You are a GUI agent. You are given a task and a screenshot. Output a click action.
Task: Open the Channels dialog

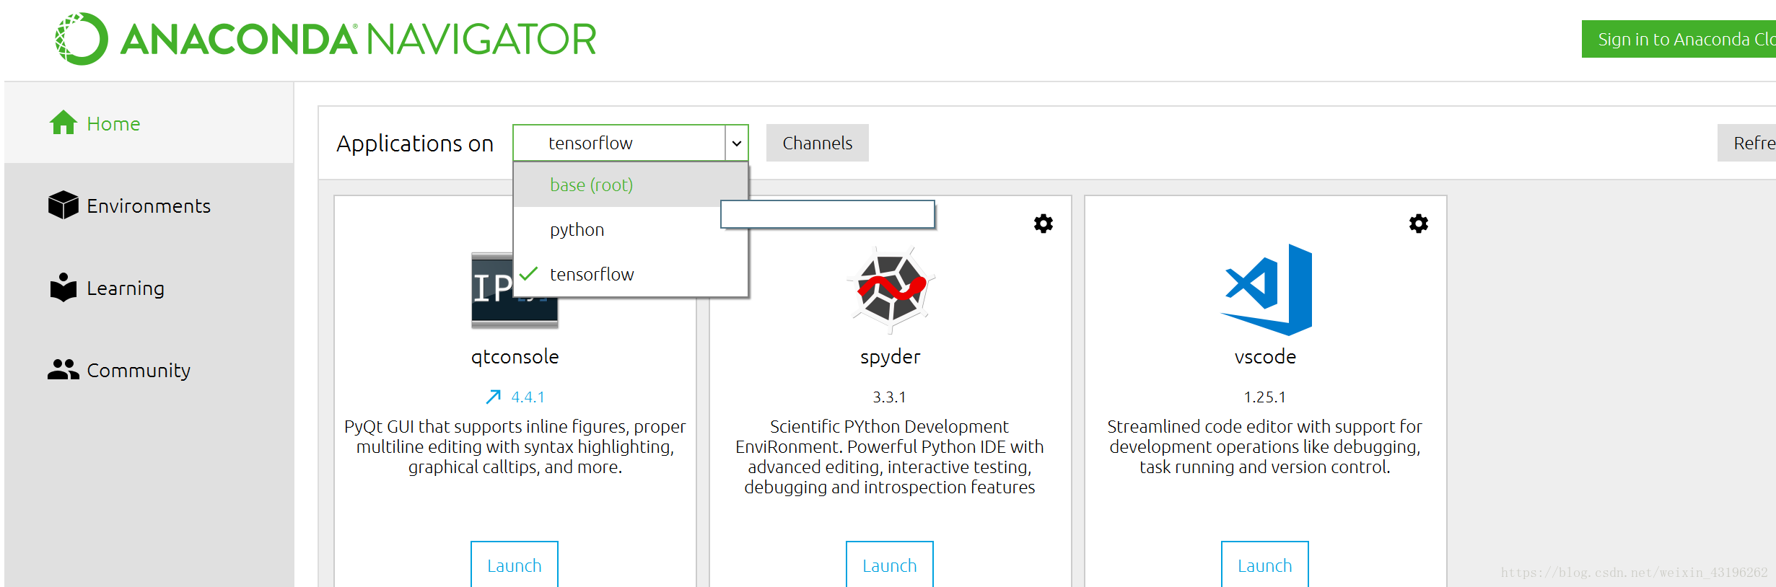pyautogui.click(x=817, y=143)
